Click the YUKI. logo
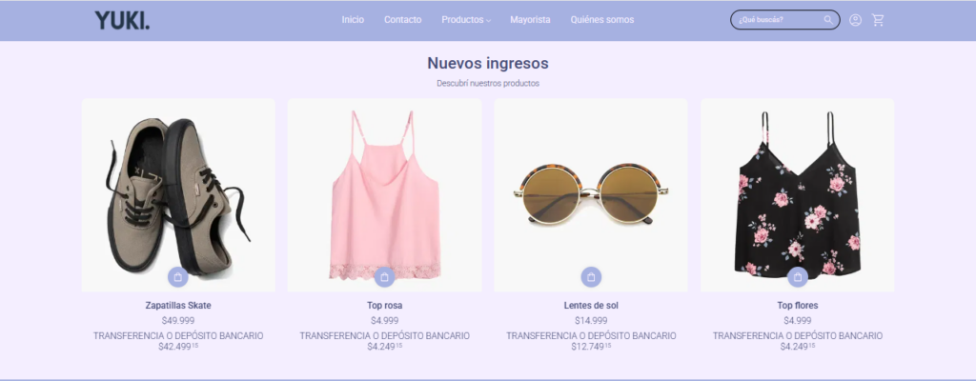976x381 pixels. point(122,21)
